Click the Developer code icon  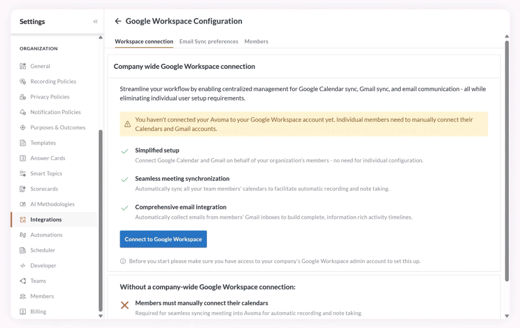pyautogui.click(x=22, y=266)
